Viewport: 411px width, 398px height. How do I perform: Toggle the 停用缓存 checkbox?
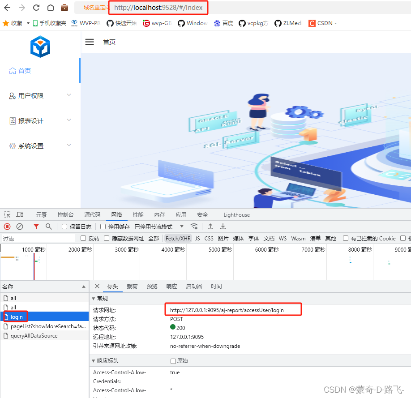[102, 227]
